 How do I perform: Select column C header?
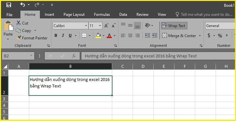[122, 66]
